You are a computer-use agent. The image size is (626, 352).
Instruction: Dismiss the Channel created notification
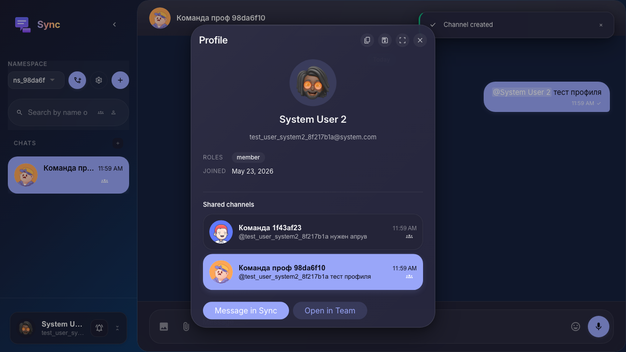tap(601, 25)
